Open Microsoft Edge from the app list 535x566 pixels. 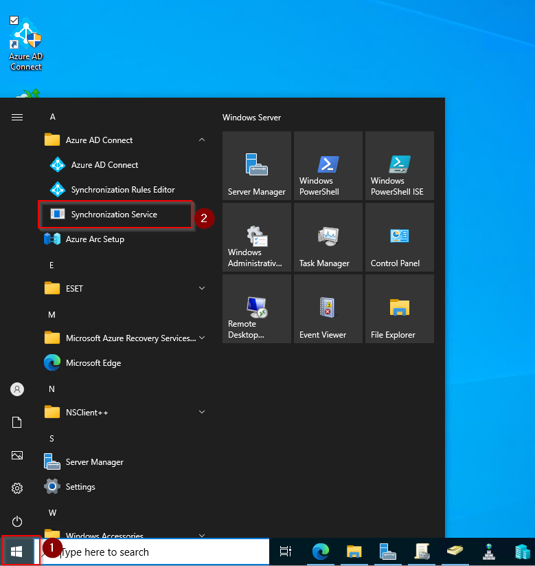tap(124, 362)
